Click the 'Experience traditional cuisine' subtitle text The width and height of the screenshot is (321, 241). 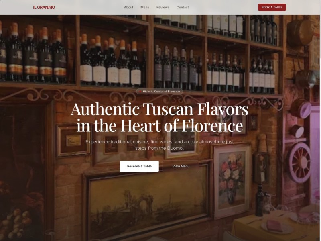tap(159, 145)
